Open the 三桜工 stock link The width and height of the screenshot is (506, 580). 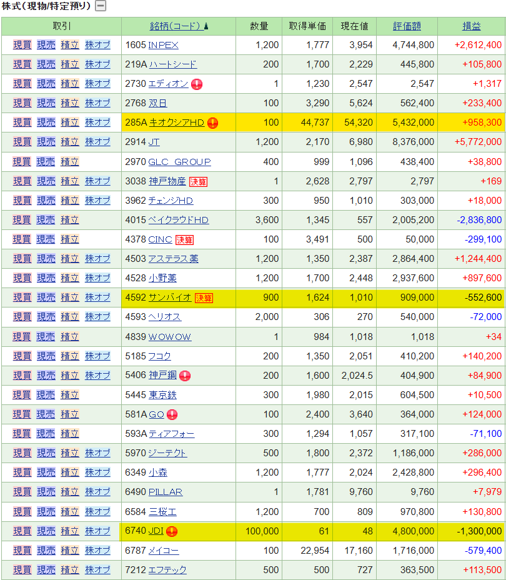(162, 512)
